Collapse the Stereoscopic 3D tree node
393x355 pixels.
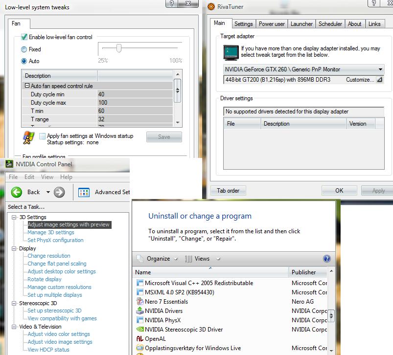tap(14, 303)
